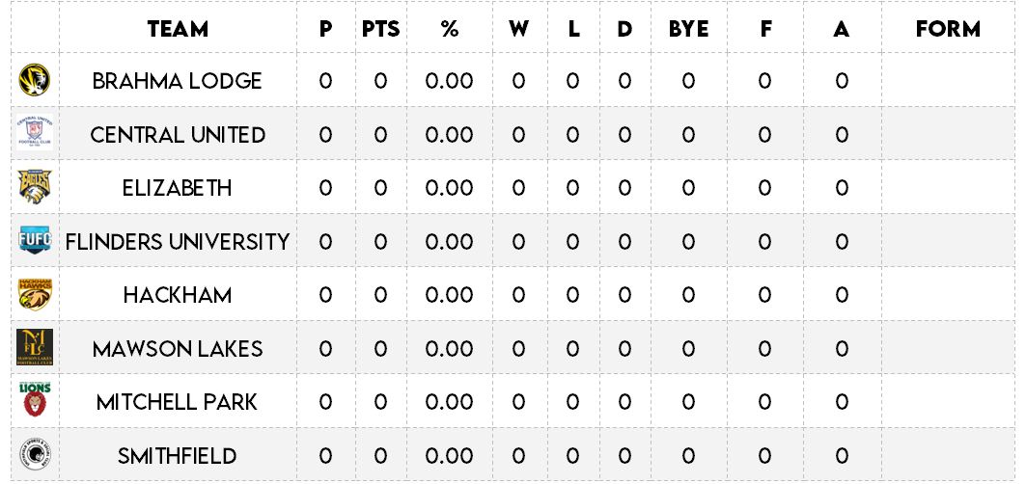Click the Mawson Lakes club logo
The height and width of the screenshot is (484, 1026).
click(x=35, y=348)
